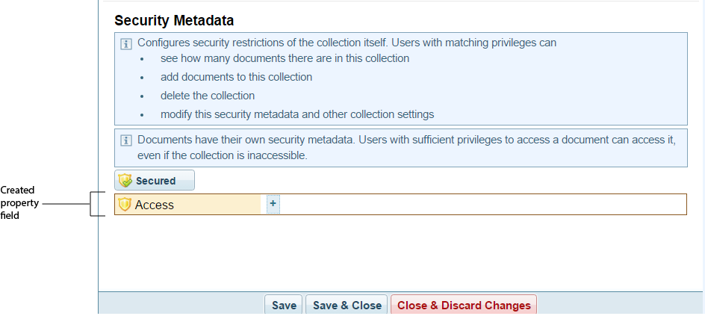The width and height of the screenshot is (705, 316).
Task: Choose Save & Close
Action: point(347,305)
